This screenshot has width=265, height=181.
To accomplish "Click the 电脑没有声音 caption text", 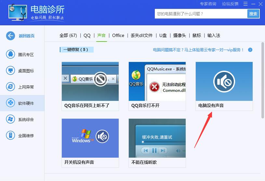I will pos(211,106).
